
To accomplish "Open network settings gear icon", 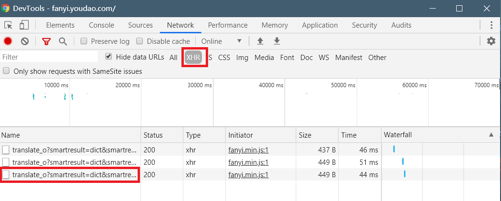I will pos(491,41).
